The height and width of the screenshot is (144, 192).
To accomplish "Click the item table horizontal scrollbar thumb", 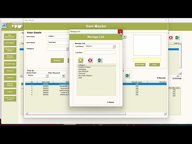I will pyautogui.click(x=77, y=114).
